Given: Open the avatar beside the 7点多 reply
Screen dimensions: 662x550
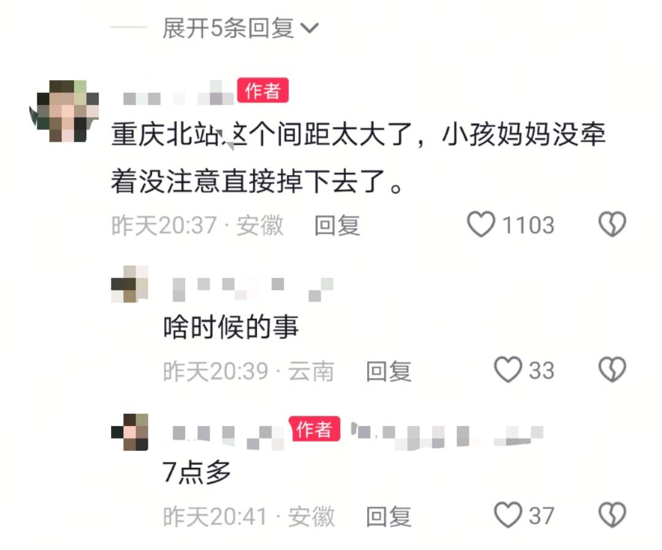Looking at the screenshot, I should coord(129,432).
